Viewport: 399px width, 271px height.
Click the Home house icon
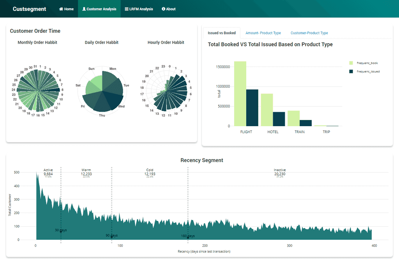coord(61,9)
